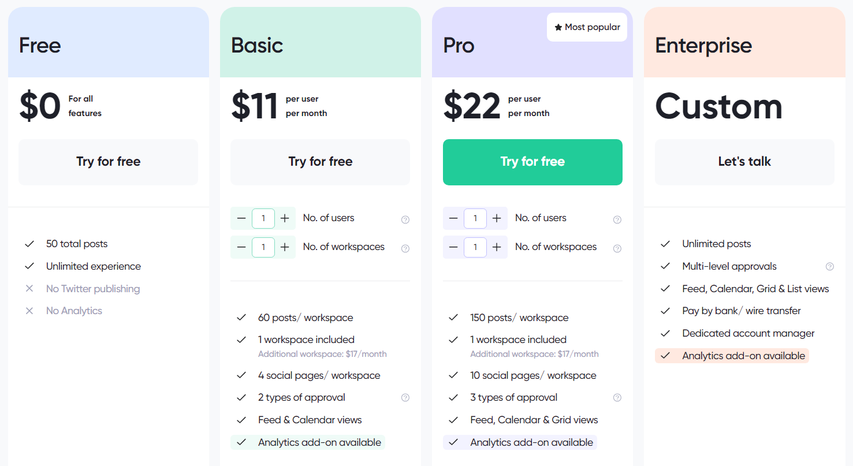
Task: Click the star in the Most popular badge
Action: (558, 27)
